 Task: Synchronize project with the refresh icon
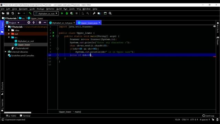[x=13, y=13]
